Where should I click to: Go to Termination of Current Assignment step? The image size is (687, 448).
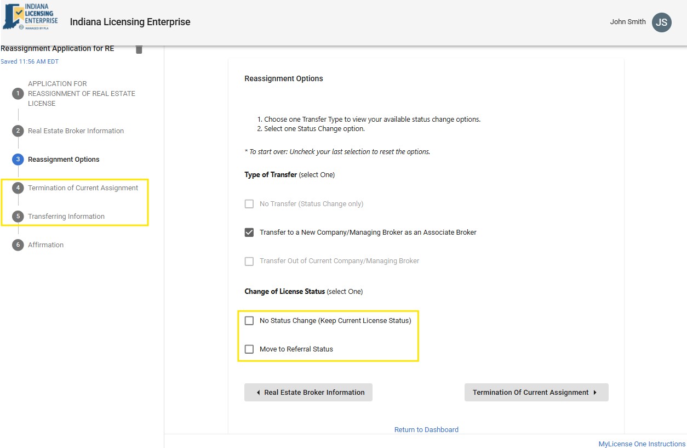pos(83,188)
